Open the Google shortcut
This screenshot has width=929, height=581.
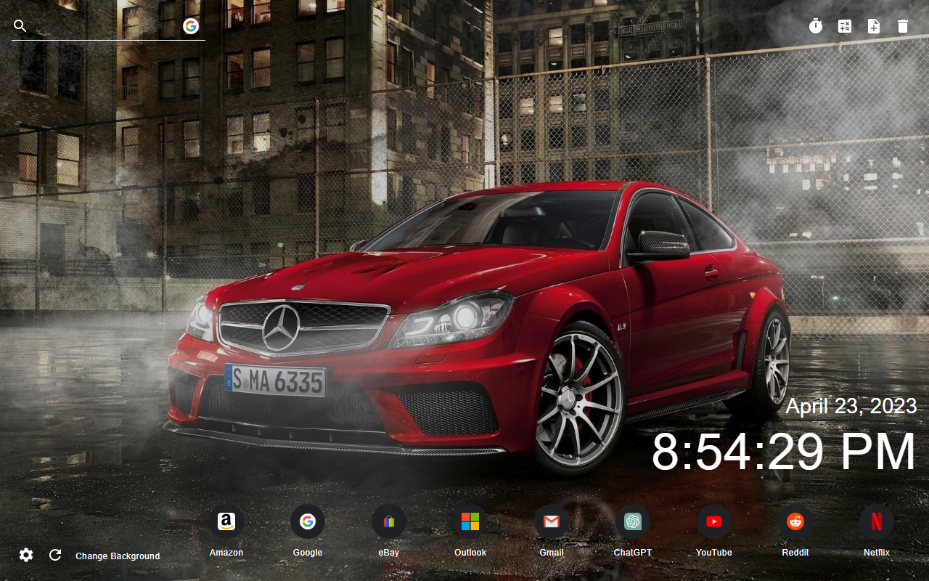pos(307,521)
